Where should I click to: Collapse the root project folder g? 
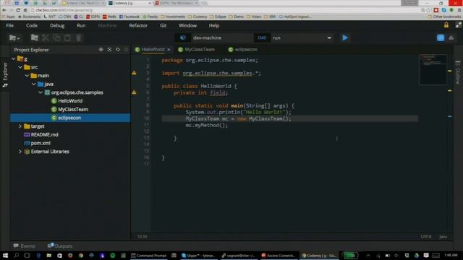[13, 58]
